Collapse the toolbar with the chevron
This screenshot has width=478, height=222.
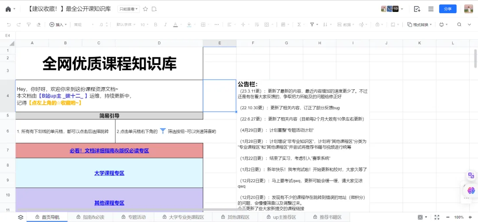coord(470,25)
